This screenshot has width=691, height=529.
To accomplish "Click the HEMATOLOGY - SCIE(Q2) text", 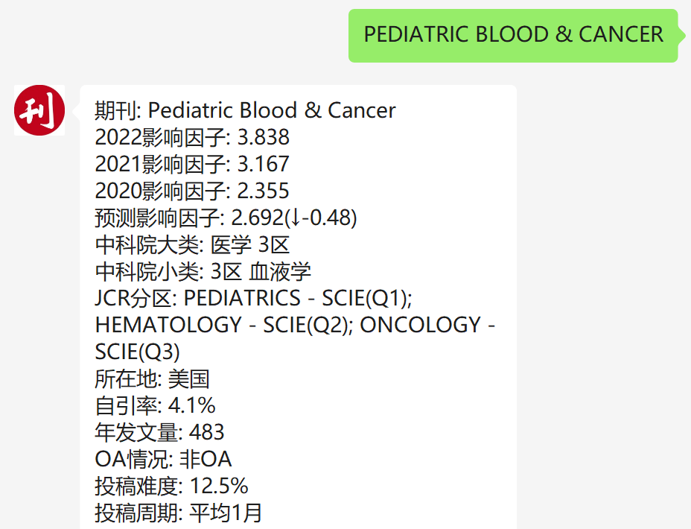I will click(x=224, y=326).
